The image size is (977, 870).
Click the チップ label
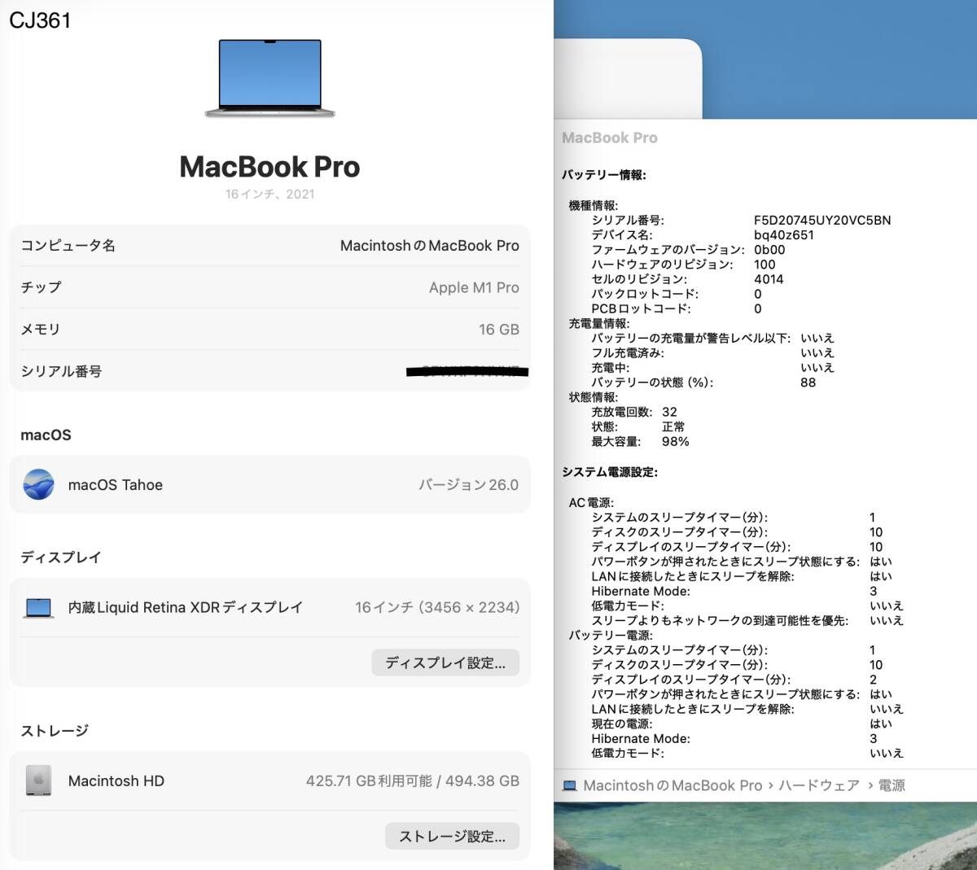point(41,287)
